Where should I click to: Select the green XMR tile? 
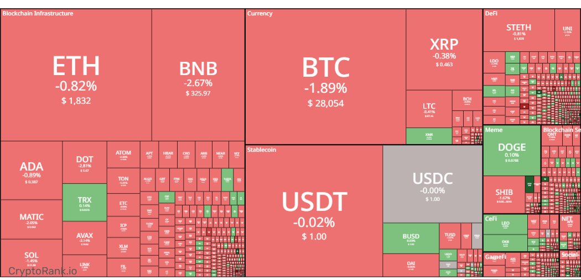[x=429, y=136]
